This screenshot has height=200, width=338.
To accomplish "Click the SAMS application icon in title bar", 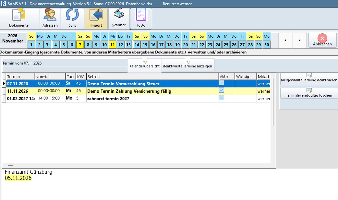I will click(x=3, y=4).
